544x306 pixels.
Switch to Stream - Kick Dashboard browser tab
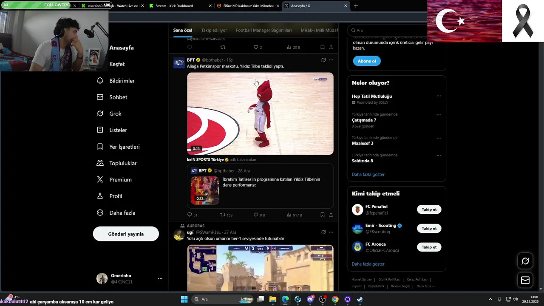pyautogui.click(x=180, y=6)
